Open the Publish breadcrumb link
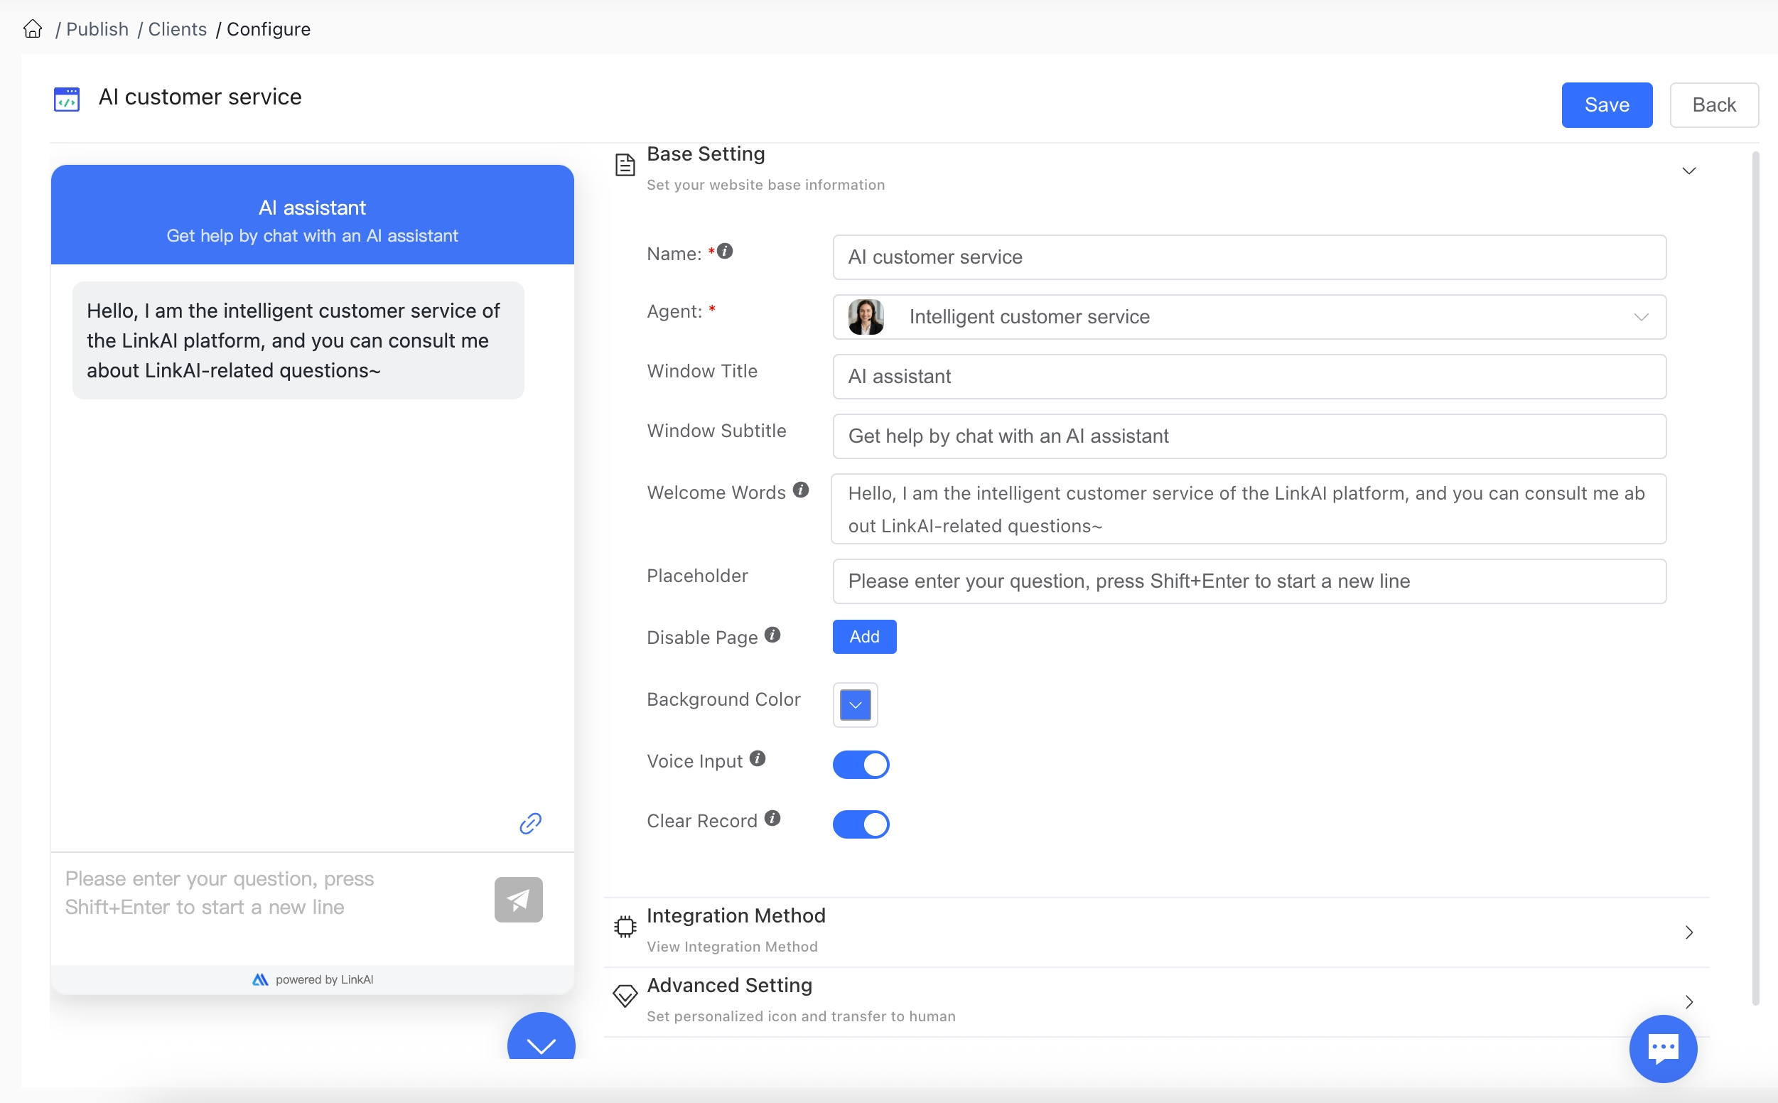Image resolution: width=1778 pixels, height=1103 pixels. pyautogui.click(x=97, y=29)
